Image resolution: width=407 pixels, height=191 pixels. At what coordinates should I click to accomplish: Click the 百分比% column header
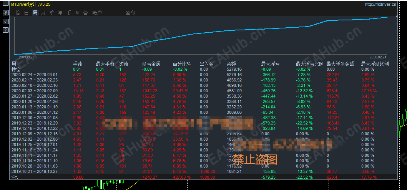point(182,64)
